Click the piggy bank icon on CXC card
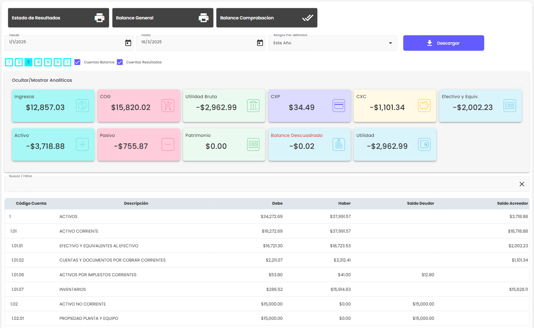The height and width of the screenshot is (329, 534). (x=424, y=106)
